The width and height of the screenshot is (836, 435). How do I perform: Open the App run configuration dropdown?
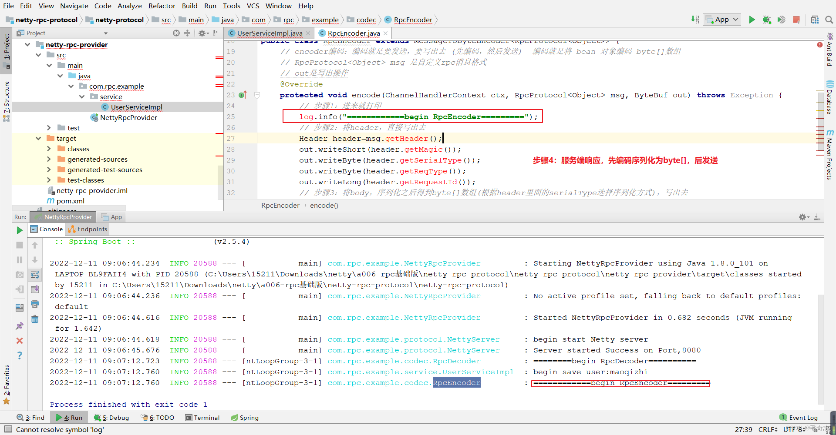point(722,20)
